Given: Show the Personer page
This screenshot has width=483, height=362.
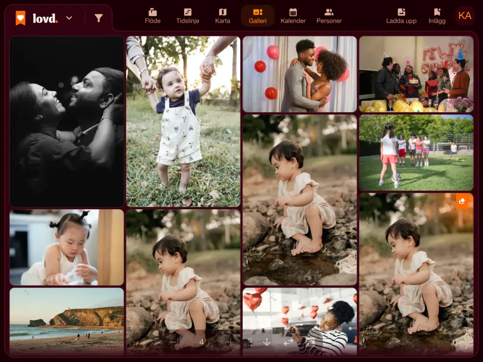Looking at the screenshot, I should (x=329, y=16).
